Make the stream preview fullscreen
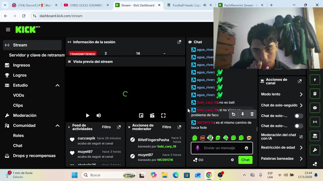Viewport: 323px width, 181px height. click(x=163, y=115)
